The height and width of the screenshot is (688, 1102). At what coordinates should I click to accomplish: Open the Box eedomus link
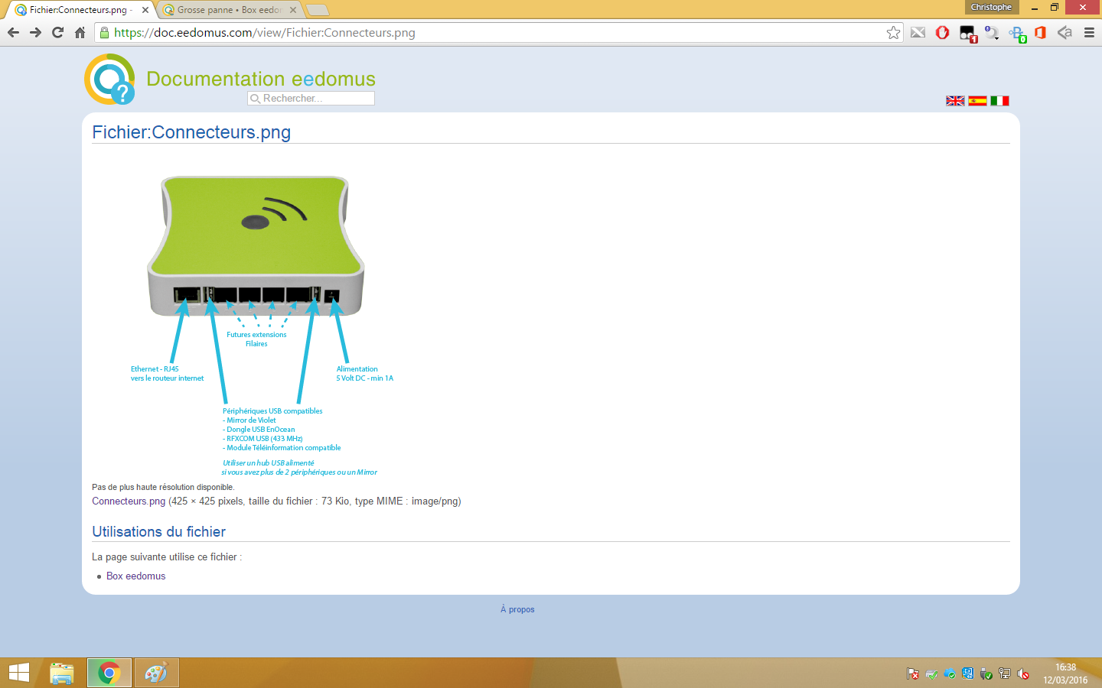tap(135, 576)
